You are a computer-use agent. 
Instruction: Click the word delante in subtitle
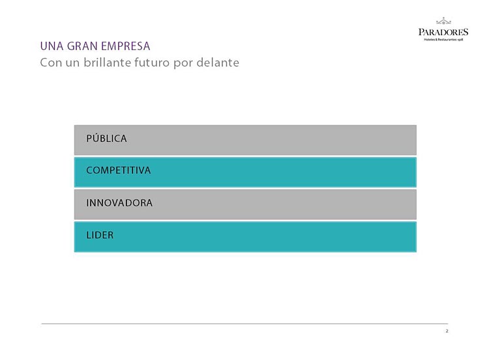click(x=218, y=62)
